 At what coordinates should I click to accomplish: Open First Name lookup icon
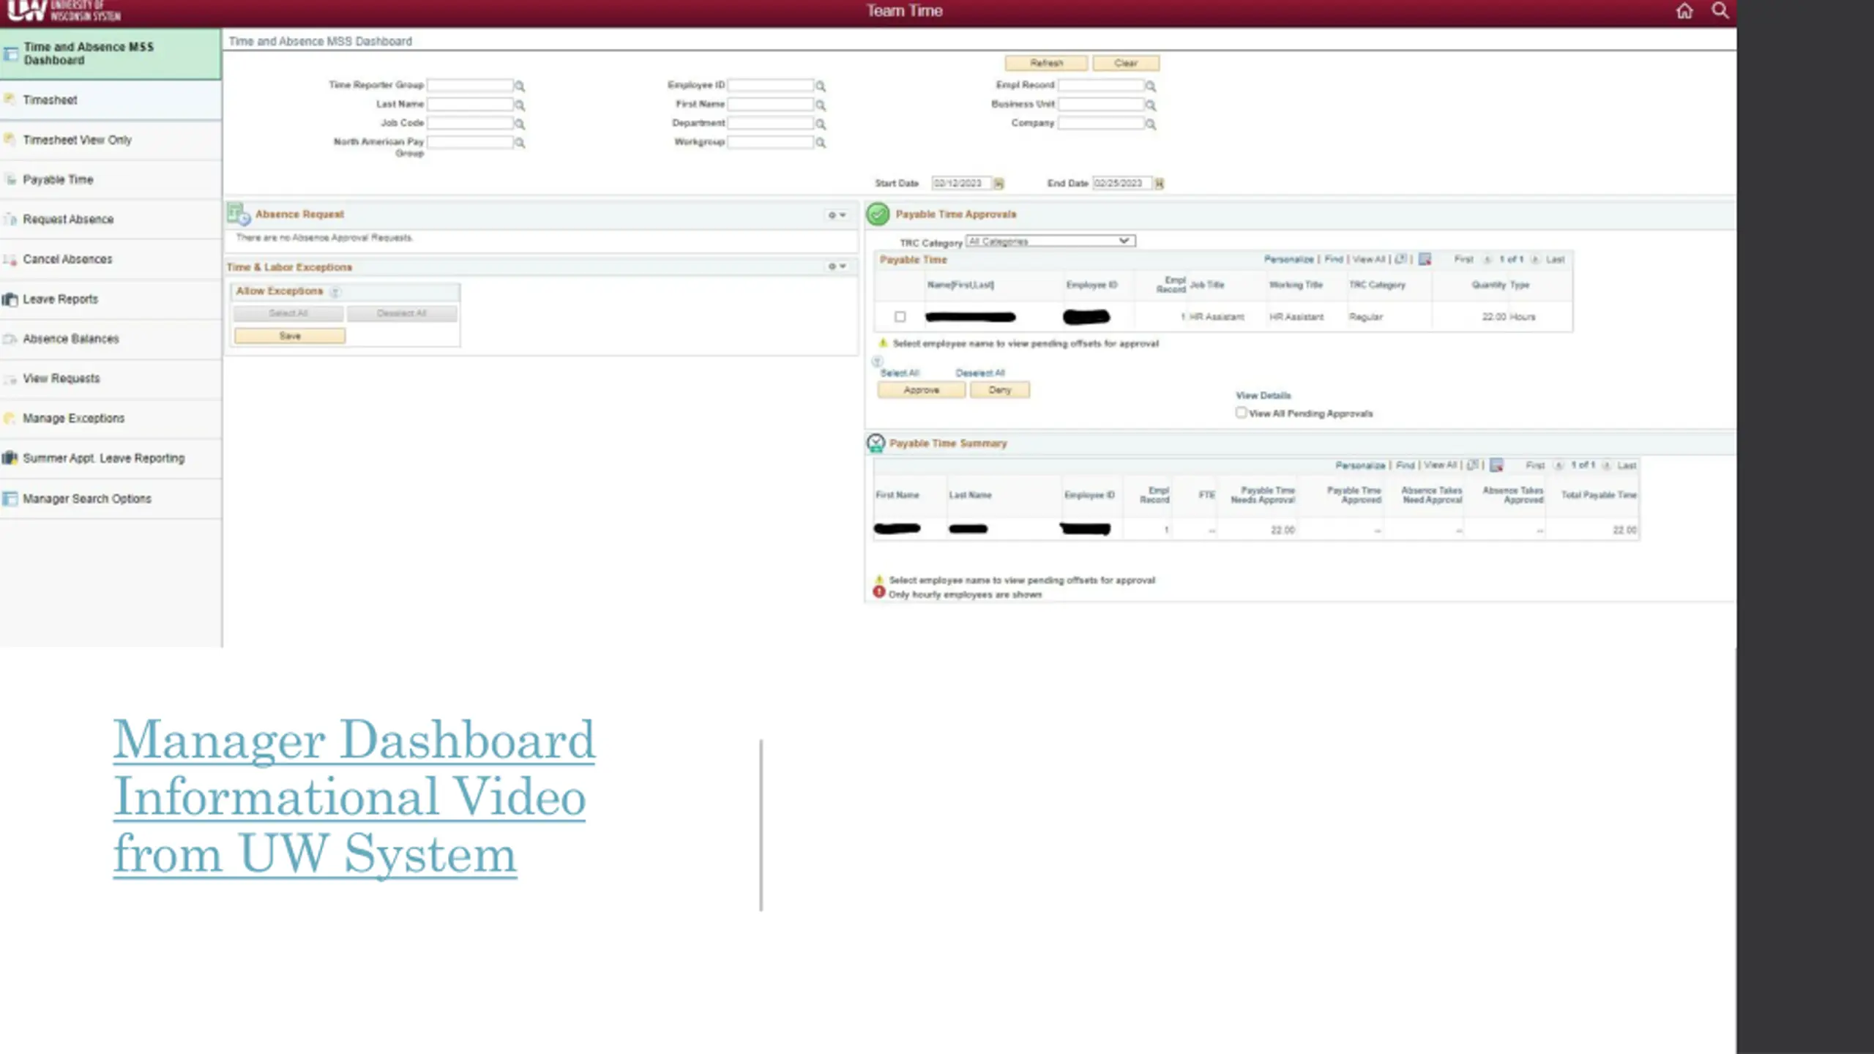point(821,105)
